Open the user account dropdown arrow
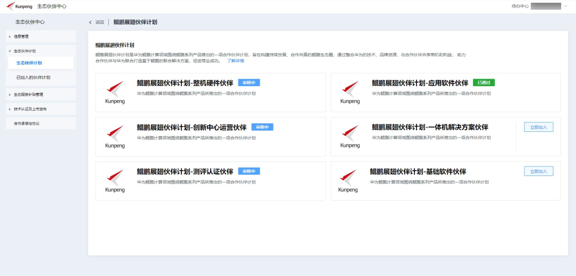The height and width of the screenshot is (276, 576). [x=566, y=6]
